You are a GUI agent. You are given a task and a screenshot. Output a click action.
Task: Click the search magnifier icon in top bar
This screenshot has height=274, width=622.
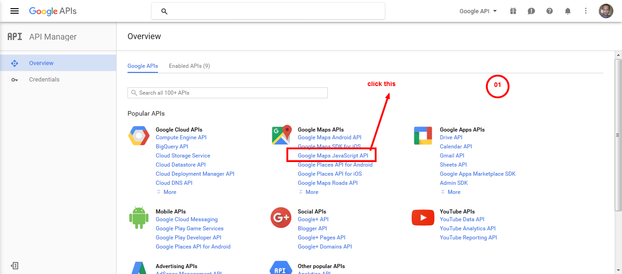(164, 11)
